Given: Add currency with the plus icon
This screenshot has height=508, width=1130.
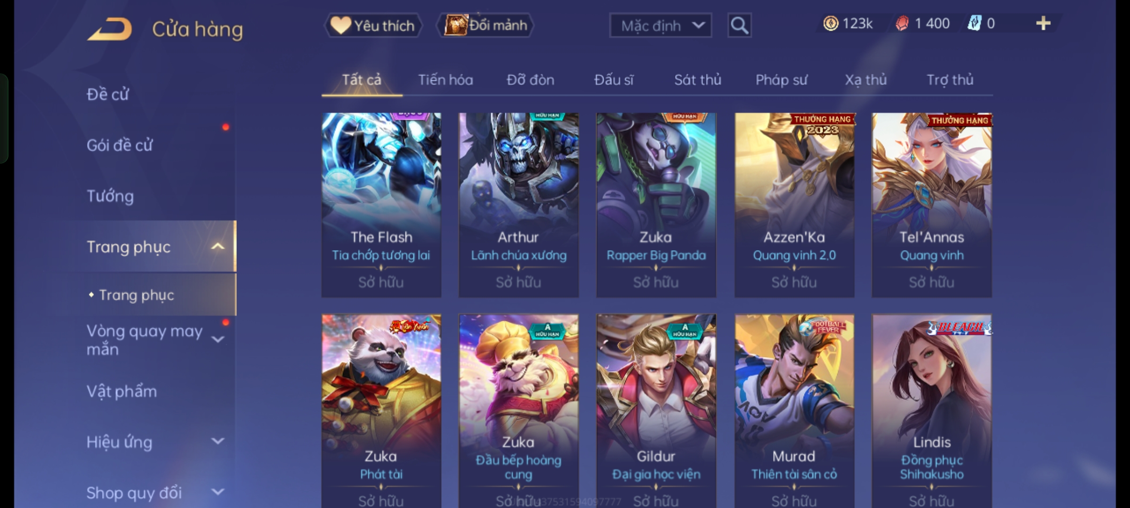Looking at the screenshot, I should pyautogui.click(x=1043, y=24).
